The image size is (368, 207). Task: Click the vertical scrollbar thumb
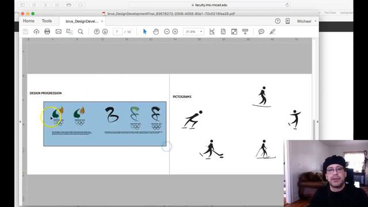click(314, 129)
